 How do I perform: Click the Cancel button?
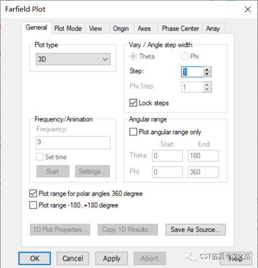pyautogui.click(x=73, y=258)
